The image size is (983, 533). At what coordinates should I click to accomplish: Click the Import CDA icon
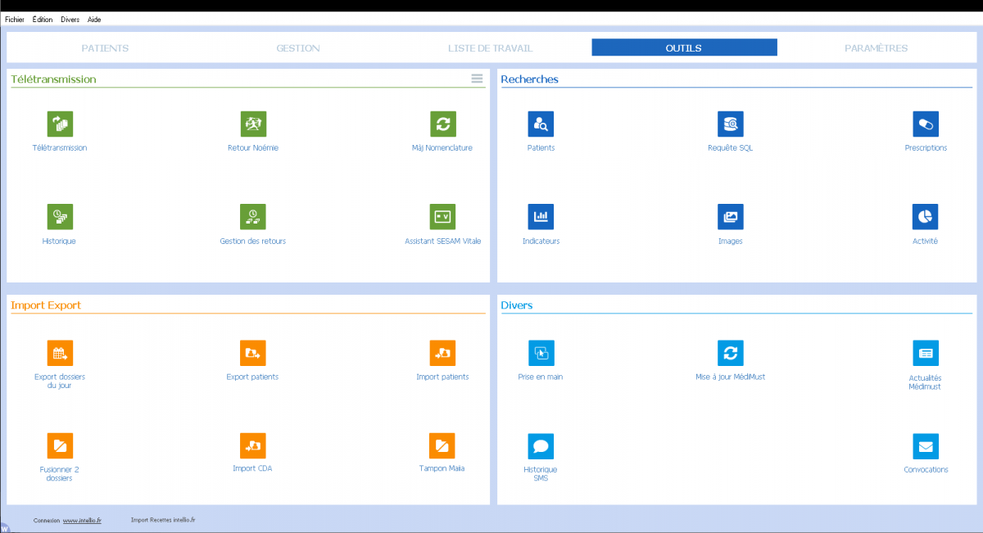tap(253, 445)
